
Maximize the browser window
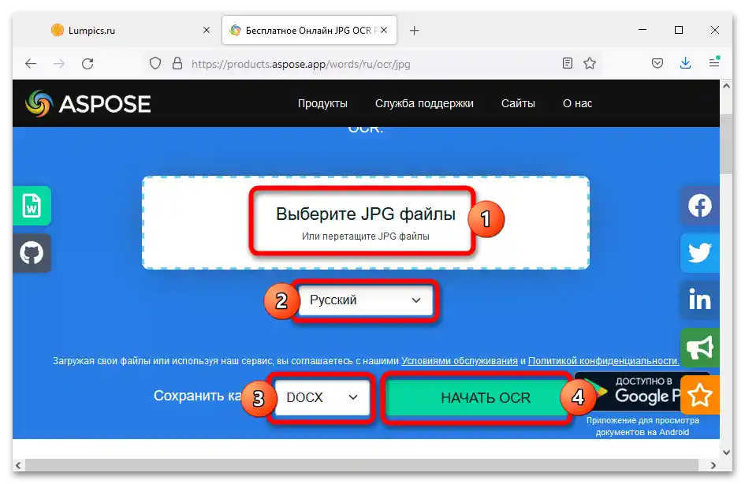pos(679,30)
